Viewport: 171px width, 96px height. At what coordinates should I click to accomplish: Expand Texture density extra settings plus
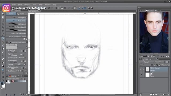[x=7, y=67]
